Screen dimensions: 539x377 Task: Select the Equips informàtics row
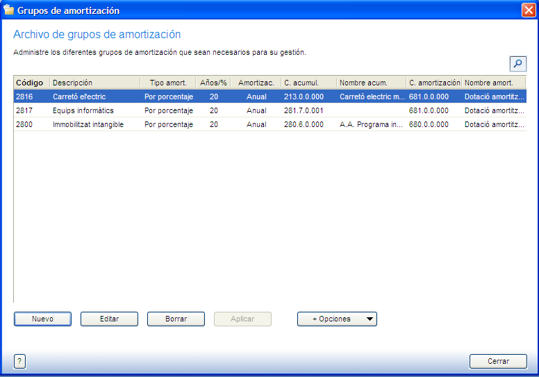[x=83, y=110]
